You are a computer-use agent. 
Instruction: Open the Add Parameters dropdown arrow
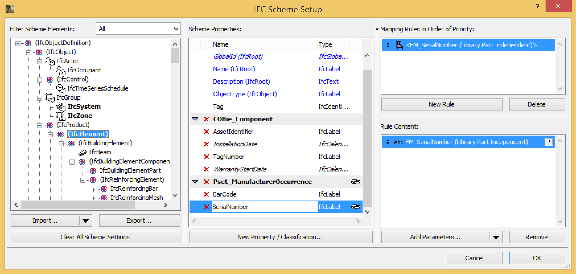495,237
